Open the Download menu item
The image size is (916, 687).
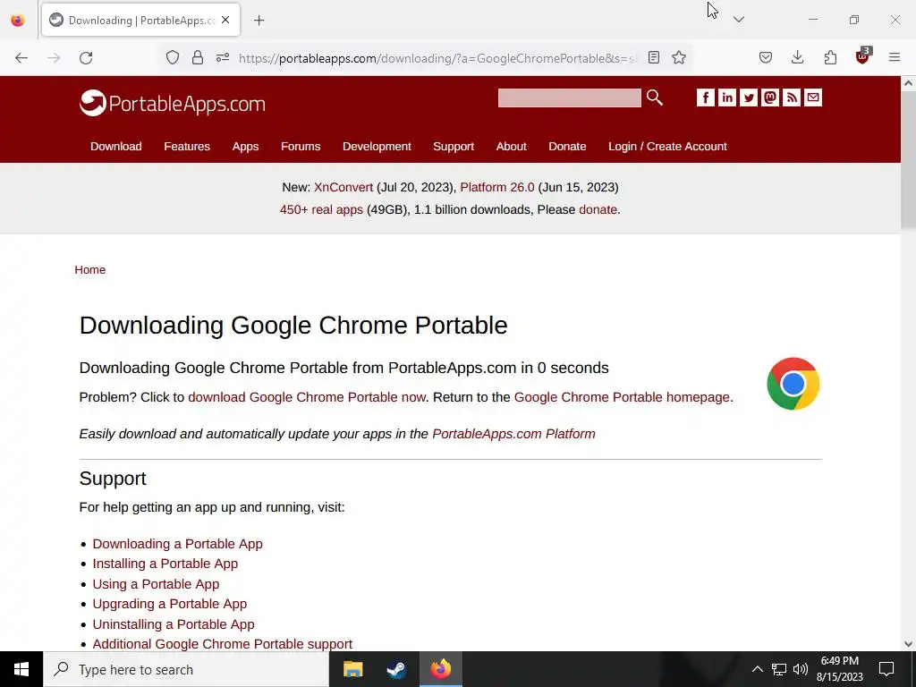(115, 147)
